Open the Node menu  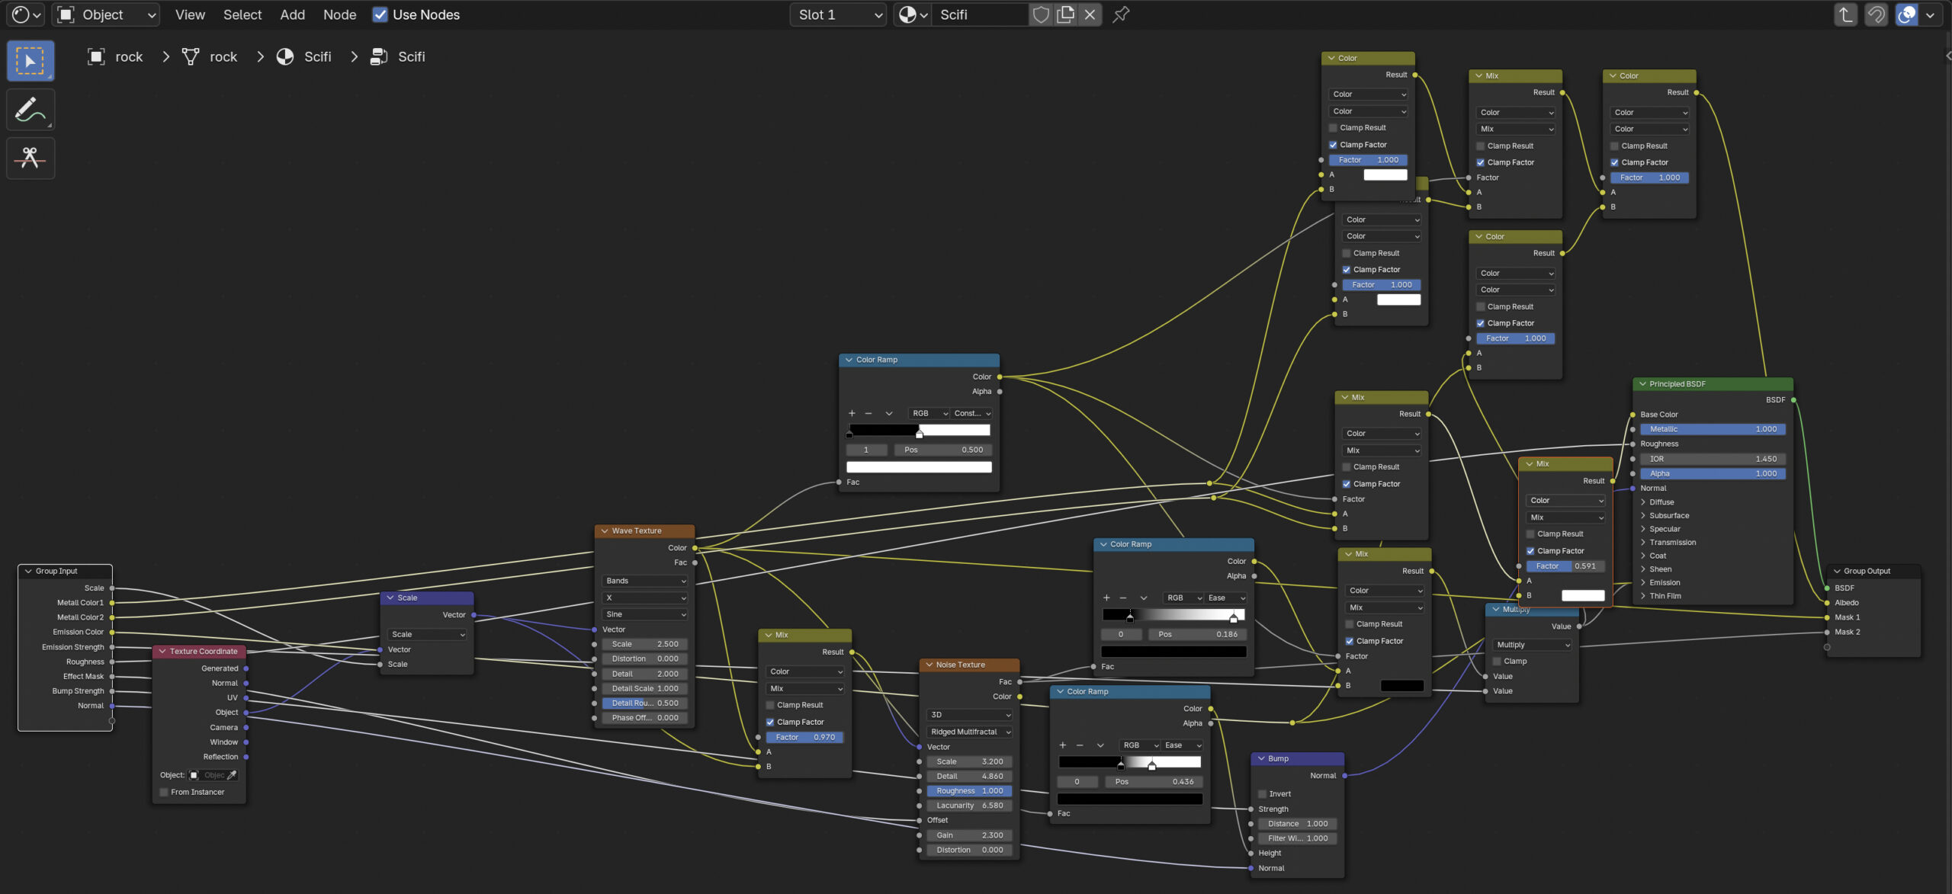339,14
